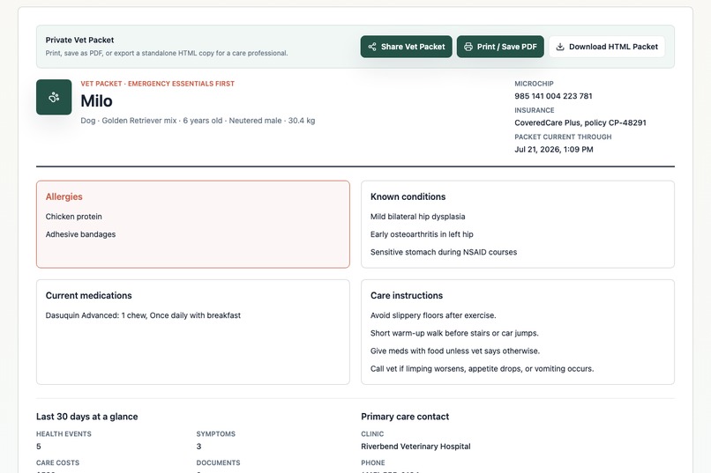Click the paw print pet avatar icon
This screenshot has width=711, height=473.
point(54,97)
